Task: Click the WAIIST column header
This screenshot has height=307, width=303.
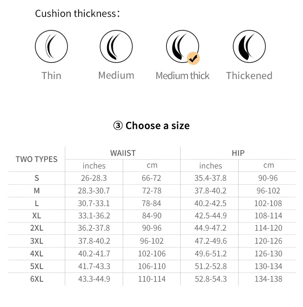Action: 123,153
